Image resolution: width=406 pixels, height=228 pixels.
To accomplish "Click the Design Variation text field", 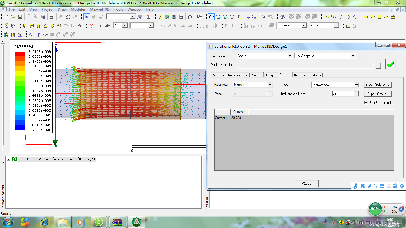I will click(305, 65).
